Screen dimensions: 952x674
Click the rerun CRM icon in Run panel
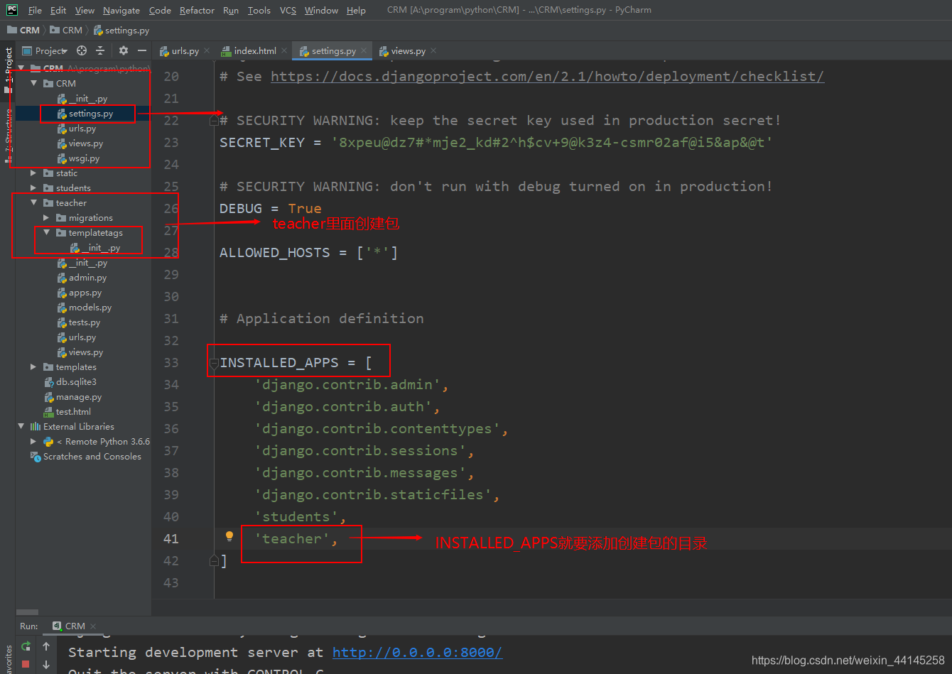26,646
